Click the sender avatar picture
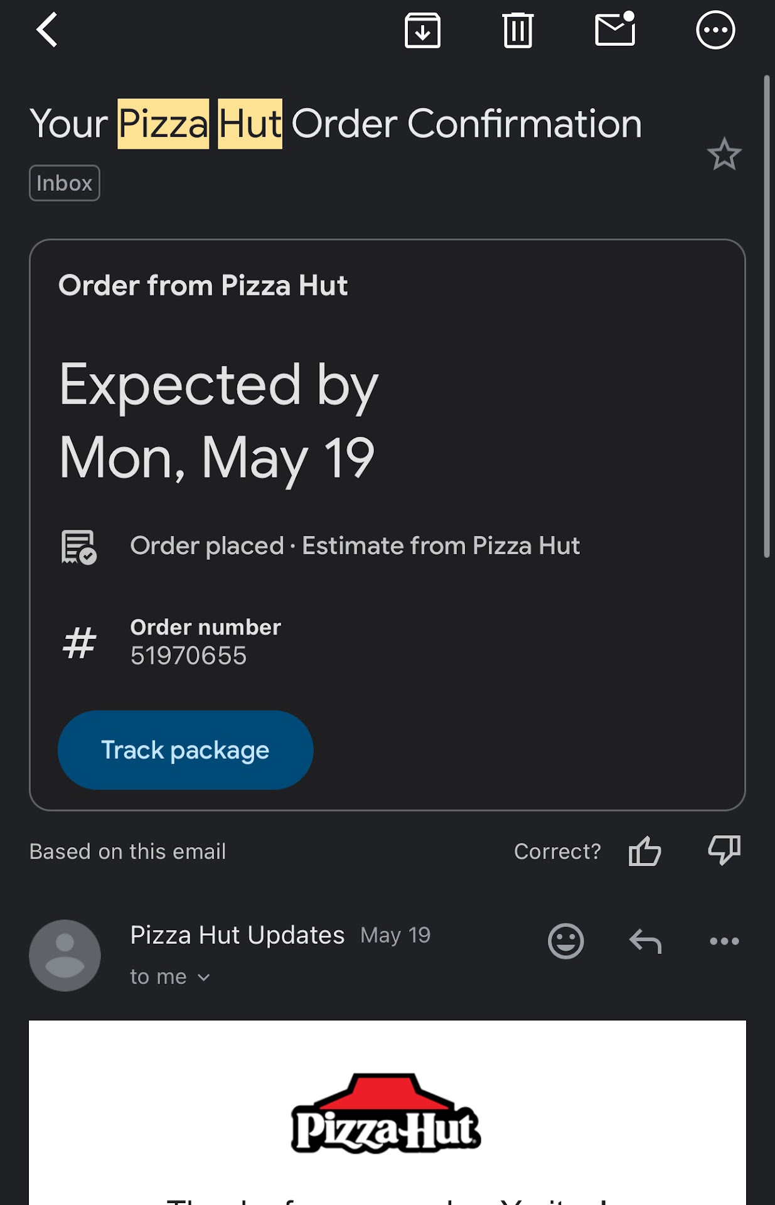The width and height of the screenshot is (775, 1205). click(65, 955)
